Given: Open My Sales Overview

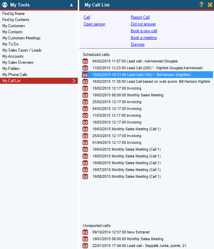Looking at the screenshot, I should 18,62.
